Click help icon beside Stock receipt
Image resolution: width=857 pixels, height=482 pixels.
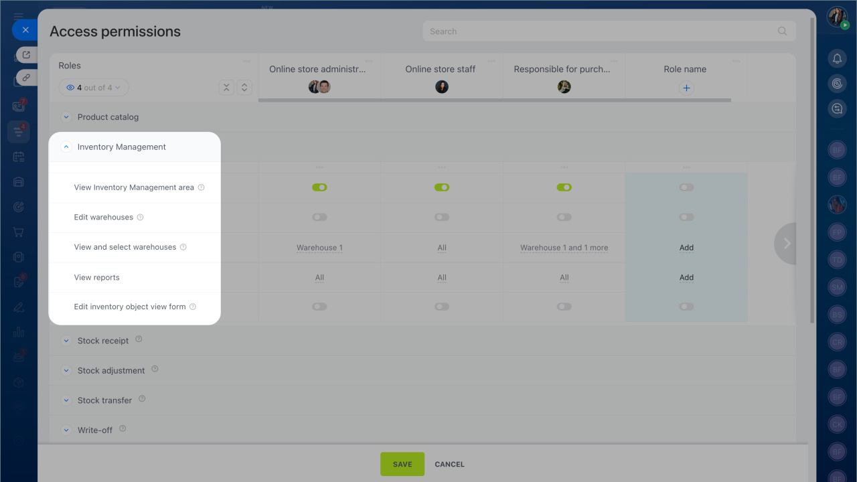tap(139, 339)
